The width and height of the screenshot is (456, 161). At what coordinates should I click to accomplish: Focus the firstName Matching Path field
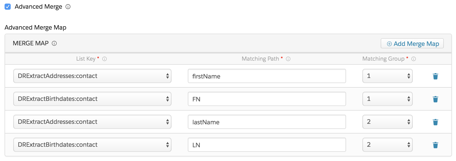coord(267,76)
